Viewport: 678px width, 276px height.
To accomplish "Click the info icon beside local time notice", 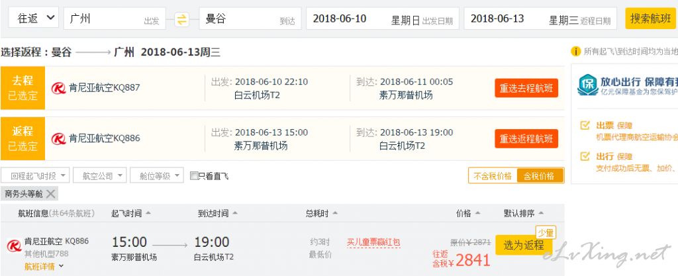I will (575, 52).
